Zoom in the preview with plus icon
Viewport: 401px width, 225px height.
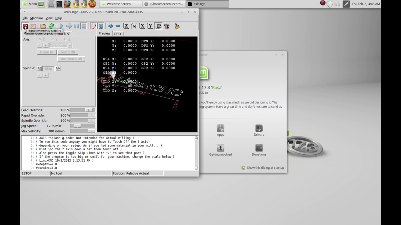(111, 26)
